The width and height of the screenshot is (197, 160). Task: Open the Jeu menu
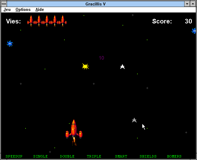pos(7,9)
